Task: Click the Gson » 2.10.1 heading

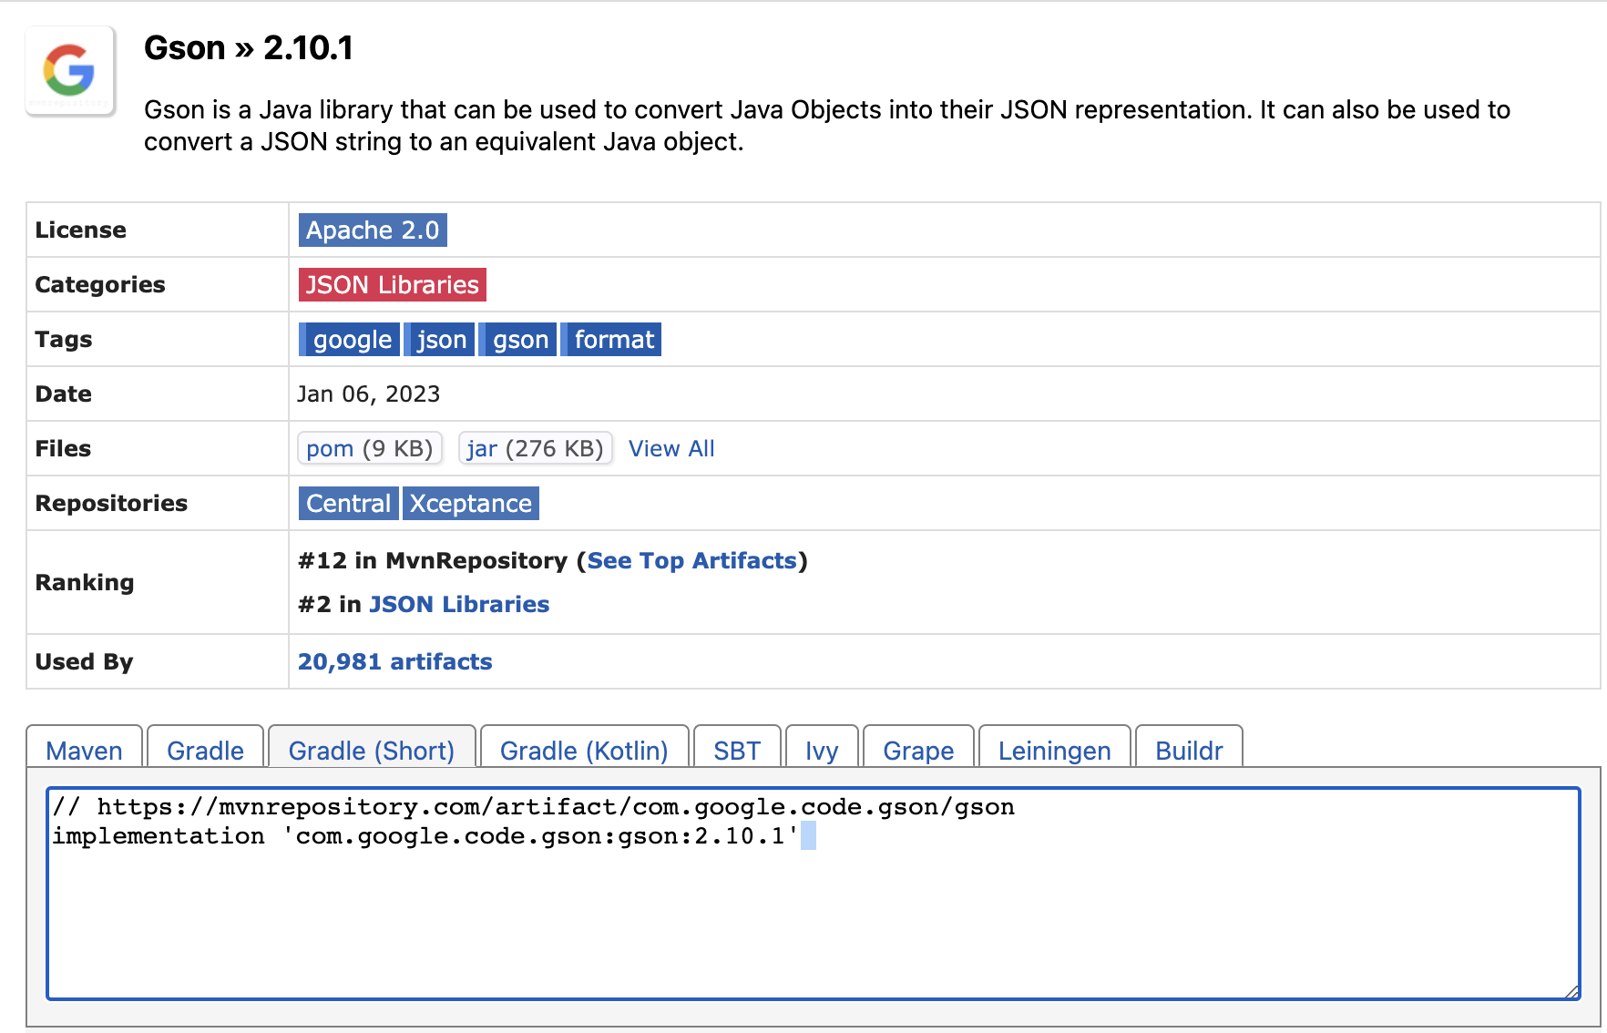Action: [x=249, y=48]
